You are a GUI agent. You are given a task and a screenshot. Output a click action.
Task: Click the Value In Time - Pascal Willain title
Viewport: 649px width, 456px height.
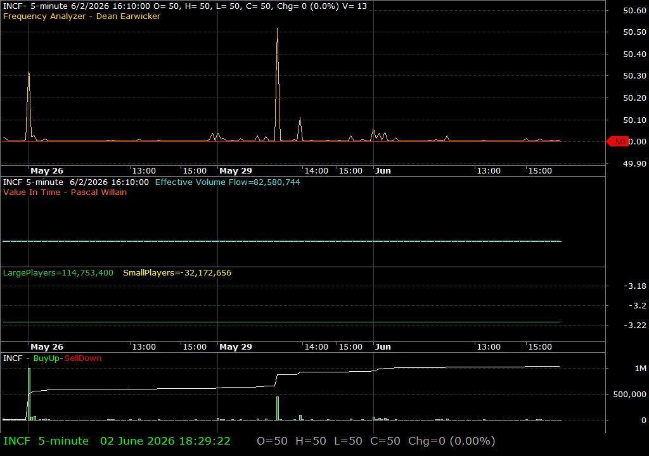point(65,193)
